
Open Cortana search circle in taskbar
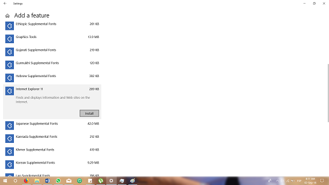(15, 181)
